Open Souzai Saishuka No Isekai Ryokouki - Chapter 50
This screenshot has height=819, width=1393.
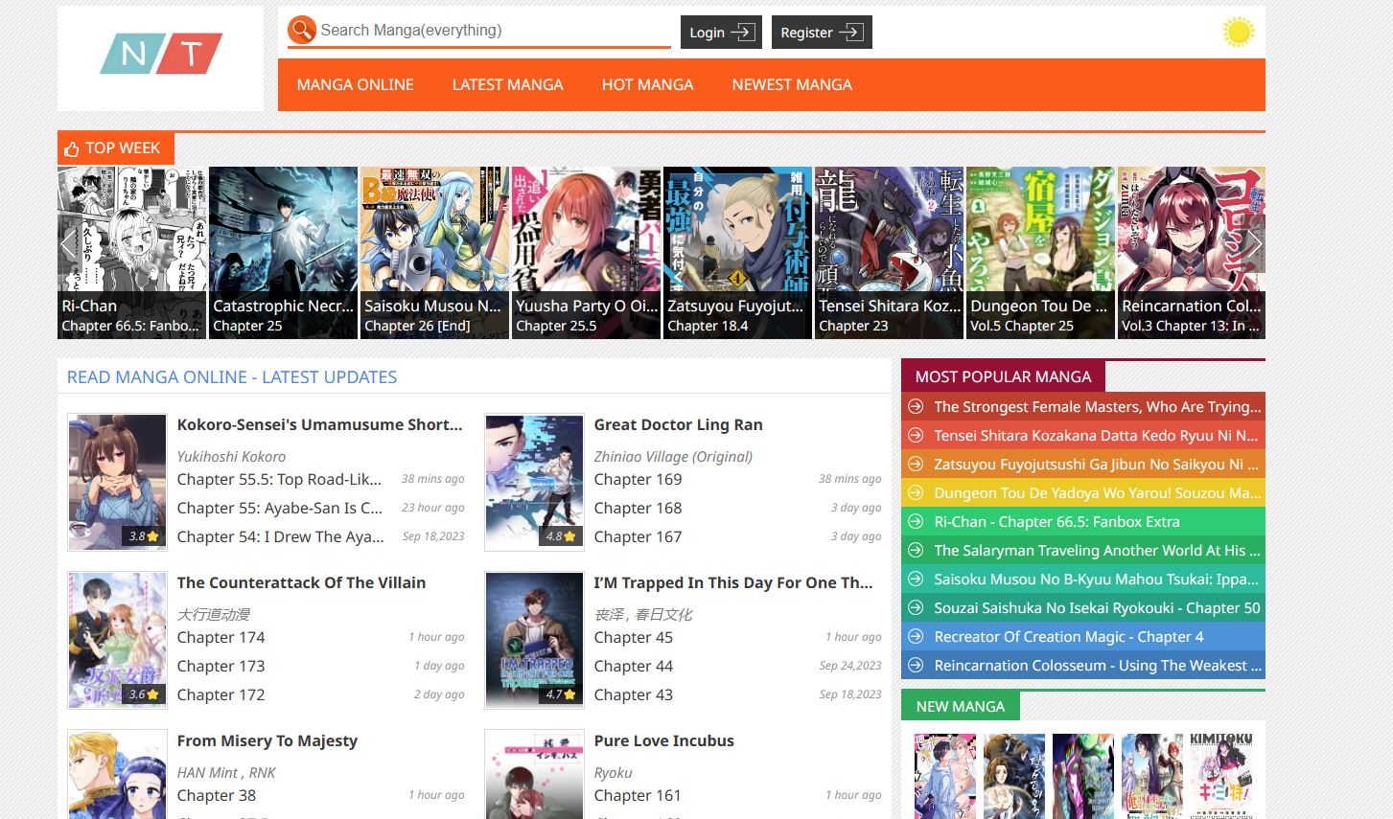pyautogui.click(x=1097, y=607)
